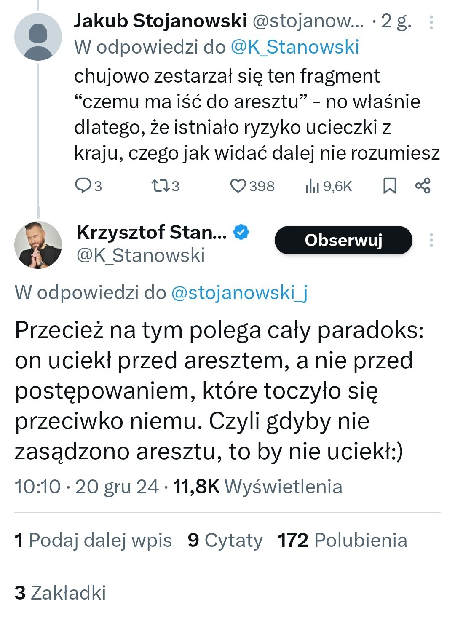Click the 3 Zakładki bookmarks count

click(60, 593)
